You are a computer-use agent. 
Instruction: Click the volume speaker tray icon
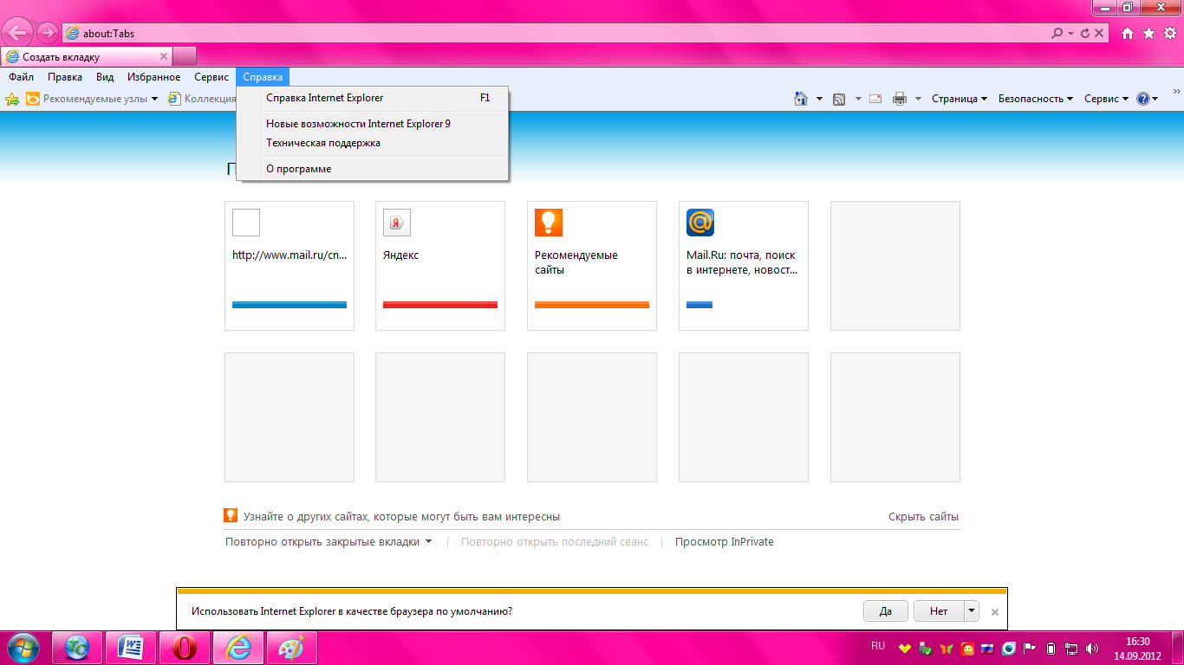pos(1092,647)
